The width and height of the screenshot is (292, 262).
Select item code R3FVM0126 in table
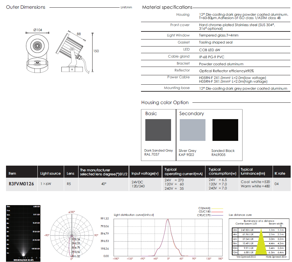click(x=21, y=184)
